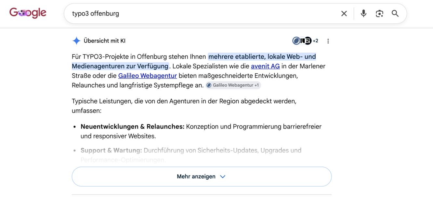
Task: Click the sentence starting 'Typische Leistungen, die von'
Action: pyautogui.click(x=184, y=106)
